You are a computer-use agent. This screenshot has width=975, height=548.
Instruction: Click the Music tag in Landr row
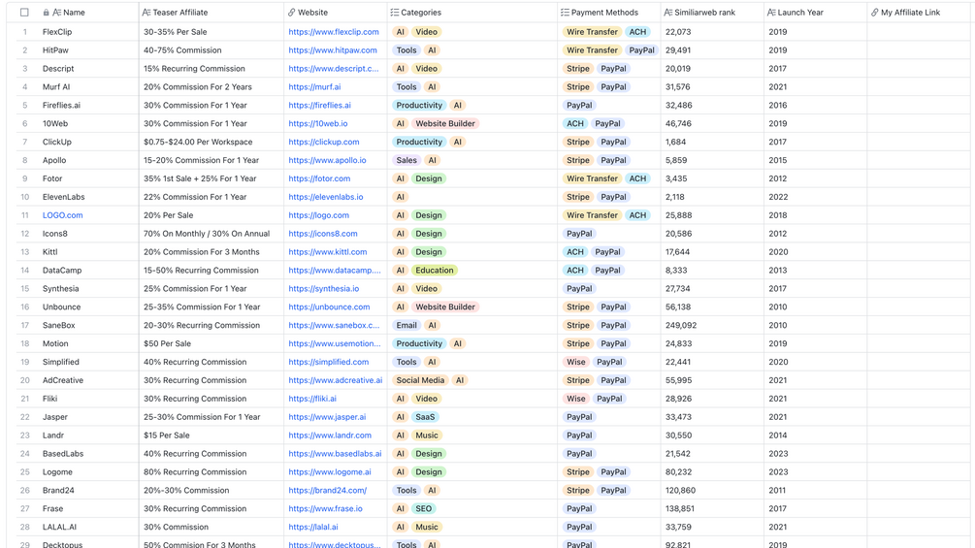coord(427,435)
